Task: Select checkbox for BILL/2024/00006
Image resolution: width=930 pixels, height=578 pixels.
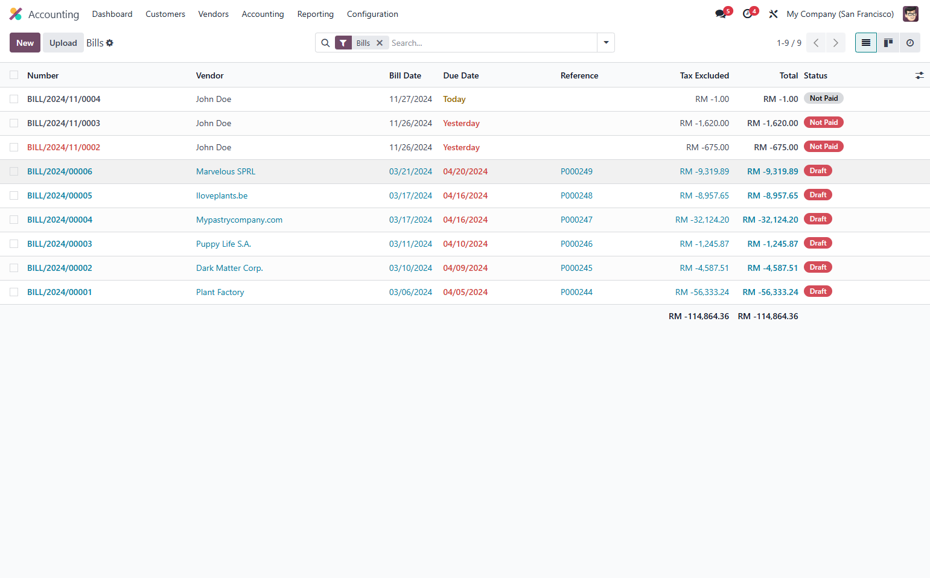Action: coord(14,171)
